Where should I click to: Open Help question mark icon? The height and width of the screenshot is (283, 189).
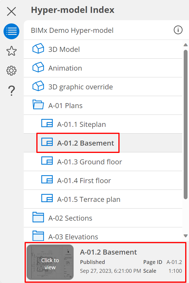11,91
